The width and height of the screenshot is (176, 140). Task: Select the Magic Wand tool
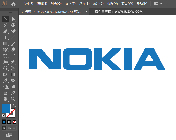(x=5, y=25)
